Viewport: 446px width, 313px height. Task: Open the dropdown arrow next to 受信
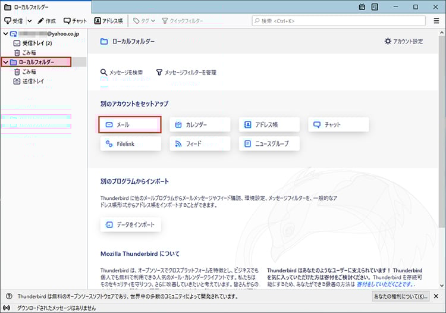tap(30, 21)
